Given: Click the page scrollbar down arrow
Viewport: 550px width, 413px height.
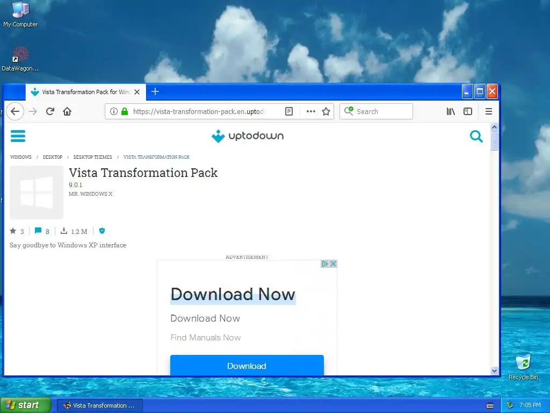Looking at the screenshot, I should [494, 371].
